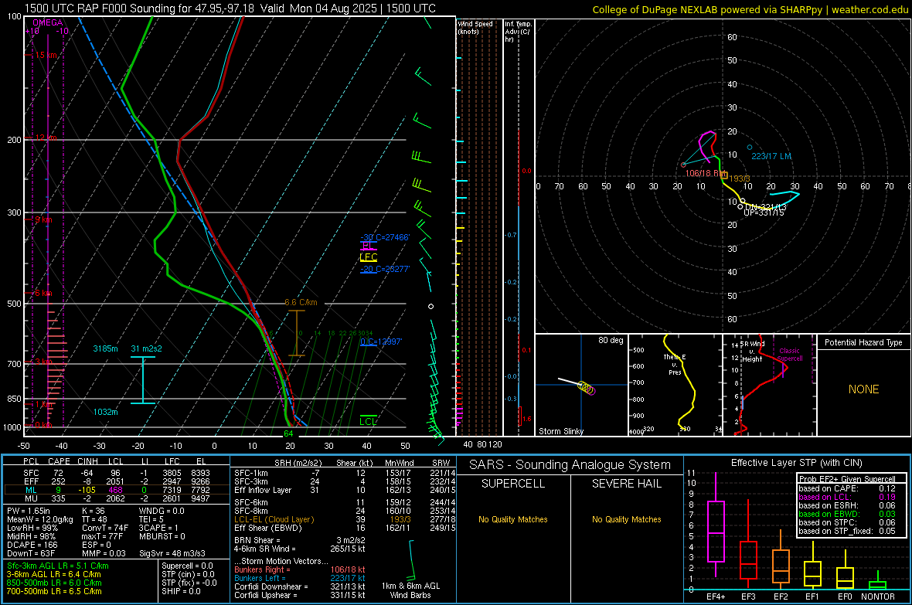Viewport: 912px width, 605px height.
Task: Click the yellow LFC level label
Action: [x=368, y=257]
